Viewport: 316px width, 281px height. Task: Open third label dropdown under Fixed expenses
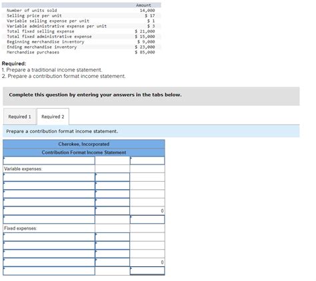(49, 254)
